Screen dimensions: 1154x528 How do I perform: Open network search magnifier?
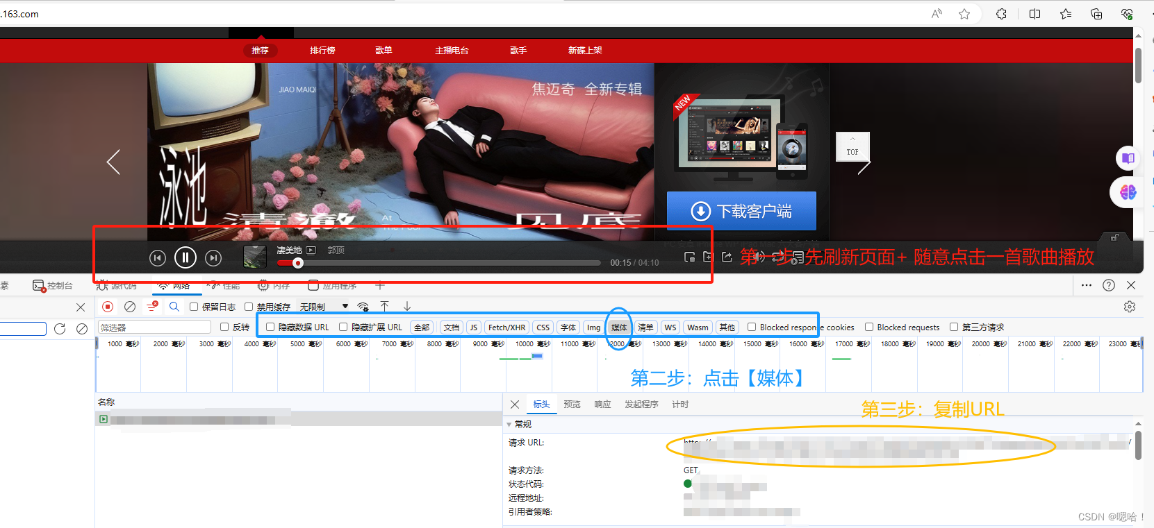tap(174, 307)
